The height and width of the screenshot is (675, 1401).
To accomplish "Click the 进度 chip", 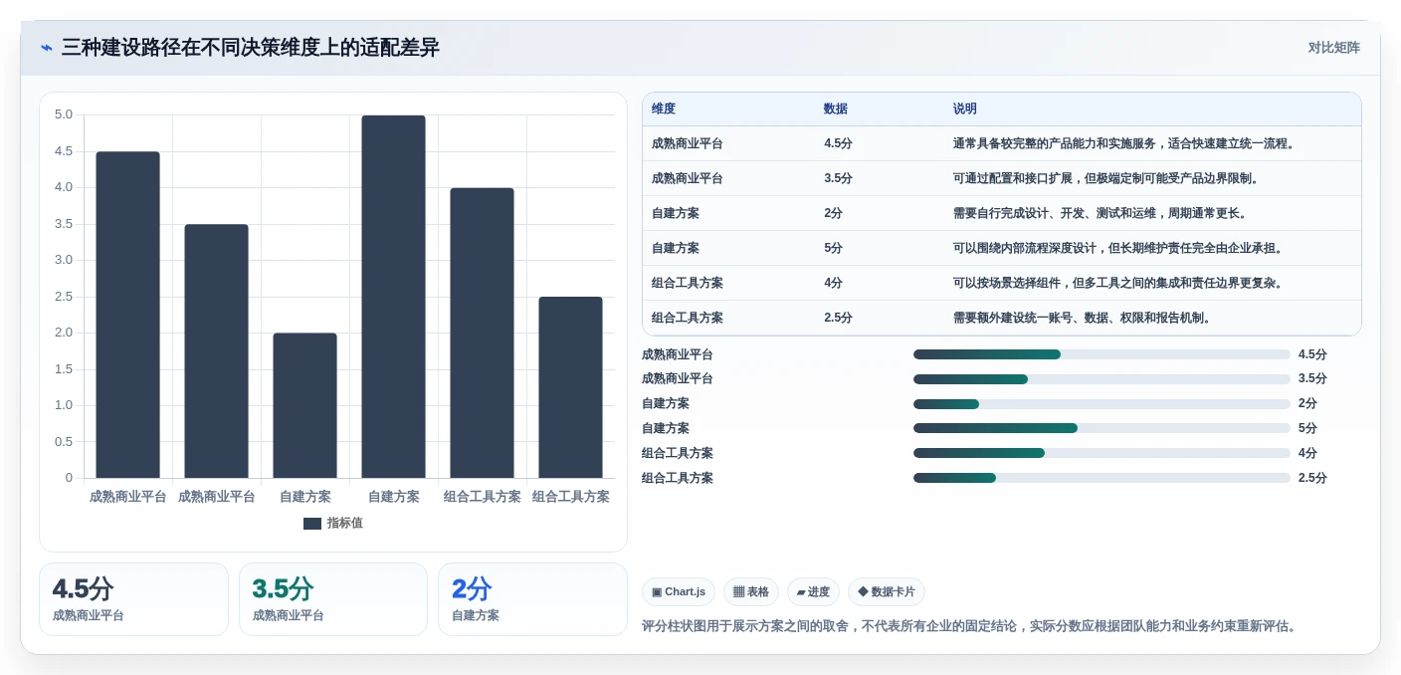I will (813, 592).
